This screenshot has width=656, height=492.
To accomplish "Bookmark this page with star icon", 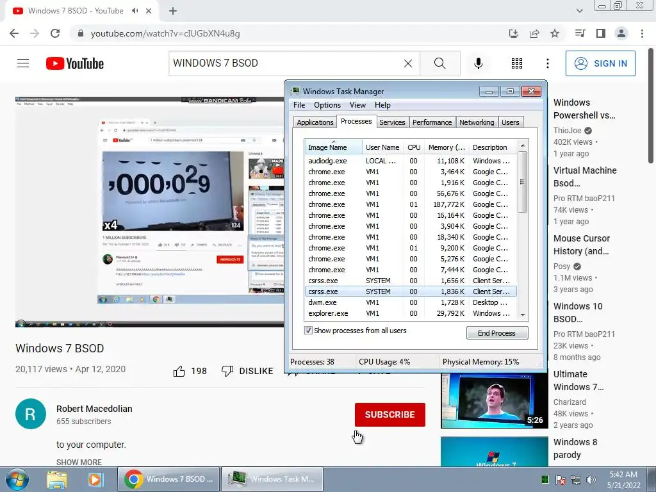I will (555, 33).
